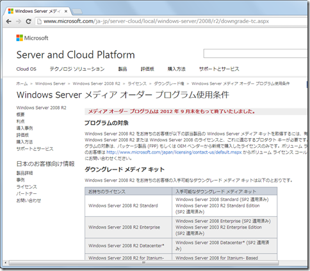Open 製品詳細 in the sidebar
310x271 pixels.
point(24,173)
